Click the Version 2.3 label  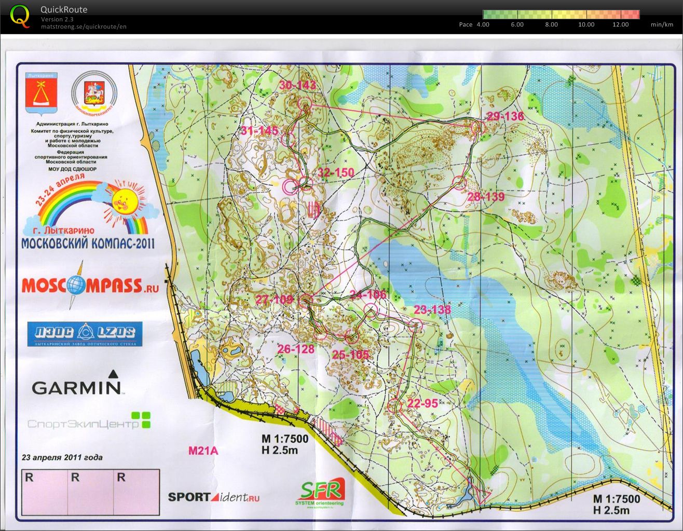(57, 20)
